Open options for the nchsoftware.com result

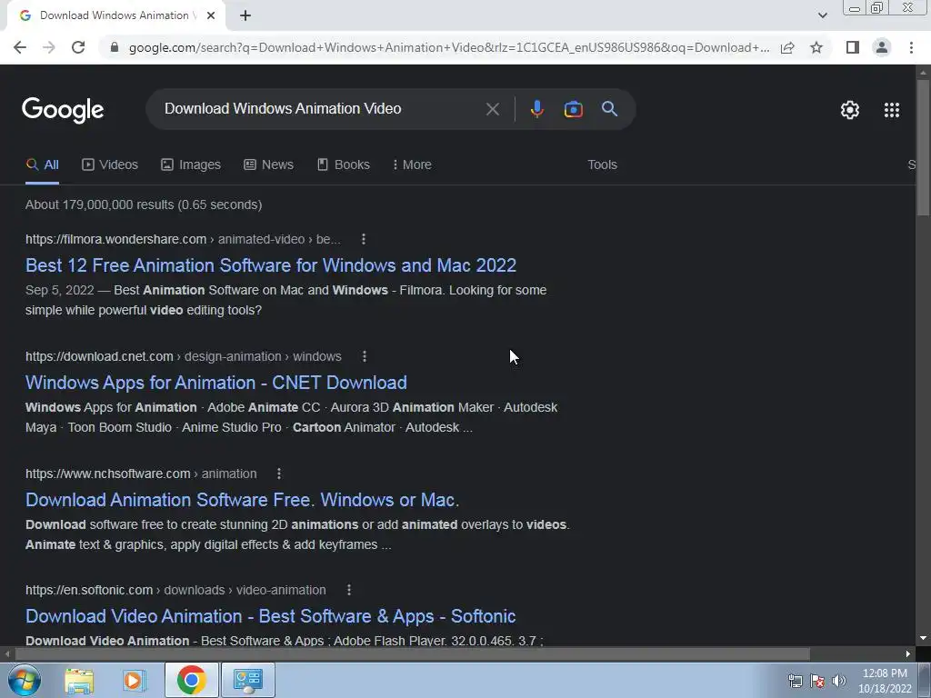tap(279, 474)
